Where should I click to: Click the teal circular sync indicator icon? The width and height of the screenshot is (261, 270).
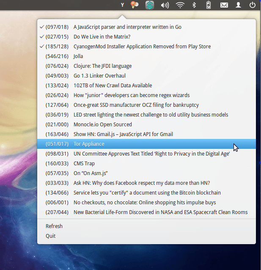(x=150, y=5)
